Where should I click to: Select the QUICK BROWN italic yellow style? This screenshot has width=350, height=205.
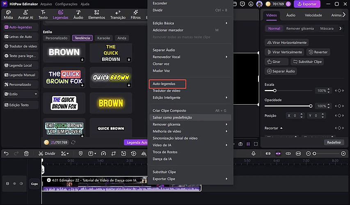[111, 77]
